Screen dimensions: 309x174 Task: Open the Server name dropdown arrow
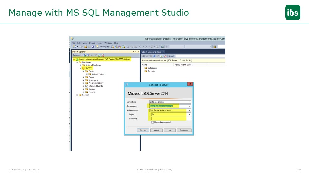189,106
